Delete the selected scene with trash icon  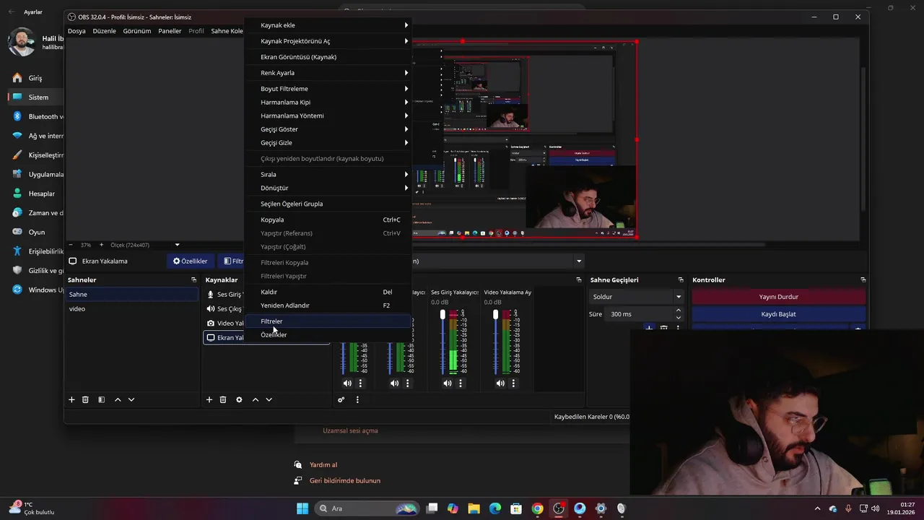(85, 399)
